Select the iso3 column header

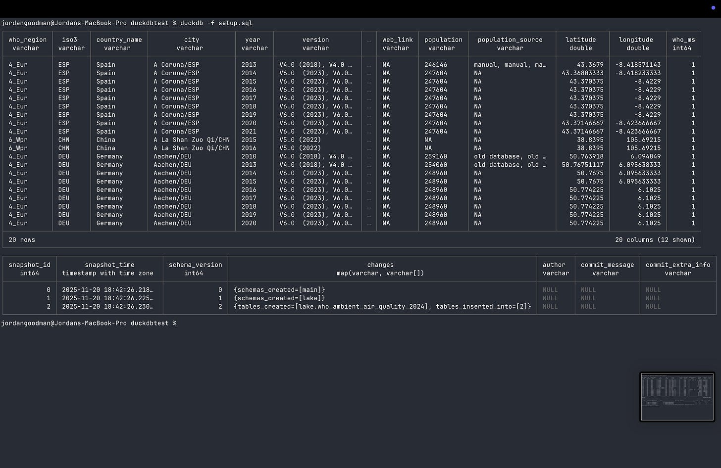pyautogui.click(x=71, y=44)
